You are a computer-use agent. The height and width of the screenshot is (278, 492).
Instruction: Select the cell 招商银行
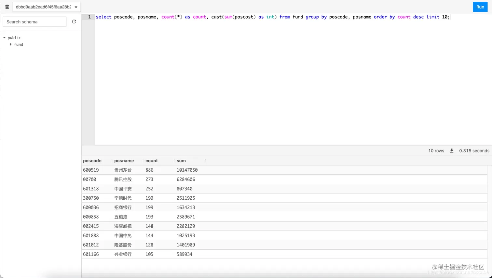(x=123, y=207)
